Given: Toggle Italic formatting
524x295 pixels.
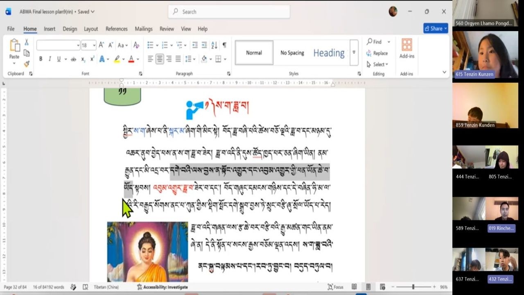Looking at the screenshot, I should (x=50, y=59).
